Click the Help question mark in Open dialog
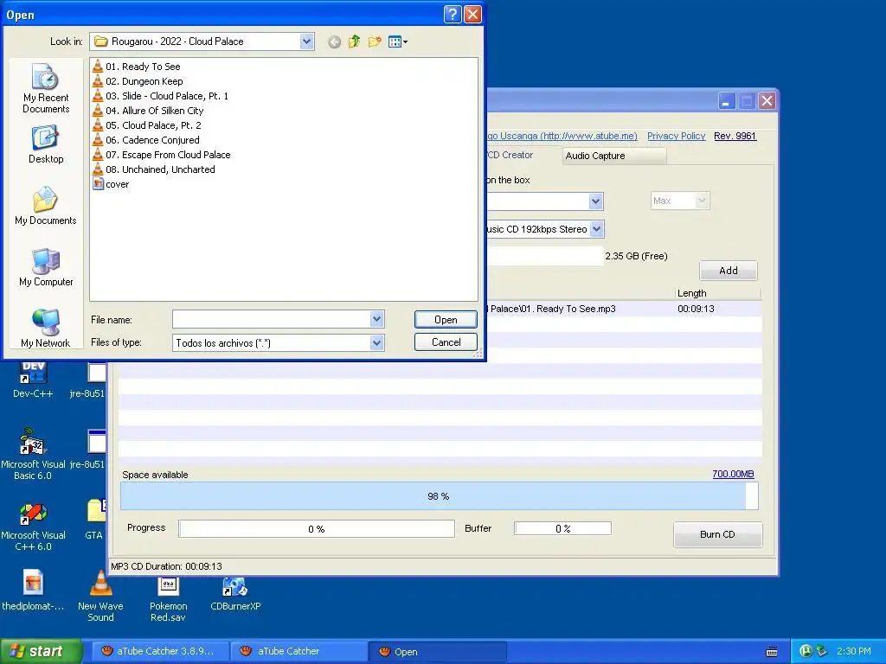The height and width of the screenshot is (664, 886). coord(453,14)
